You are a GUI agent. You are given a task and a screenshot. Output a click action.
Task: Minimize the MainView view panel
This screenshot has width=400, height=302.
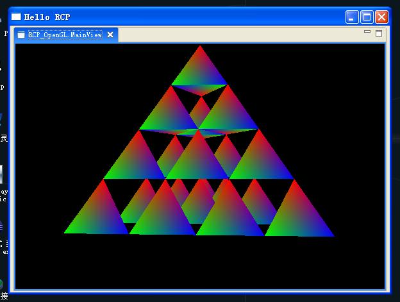click(x=367, y=31)
